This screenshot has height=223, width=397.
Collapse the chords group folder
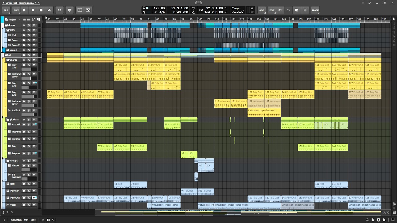[x=8, y=60]
